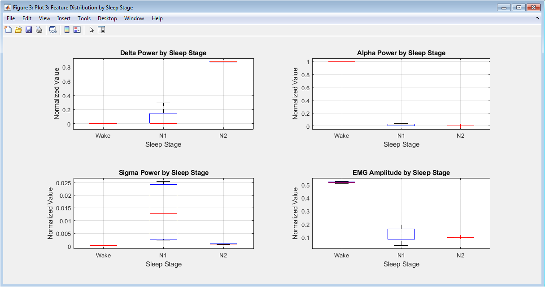Expand the View menu

point(44,18)
